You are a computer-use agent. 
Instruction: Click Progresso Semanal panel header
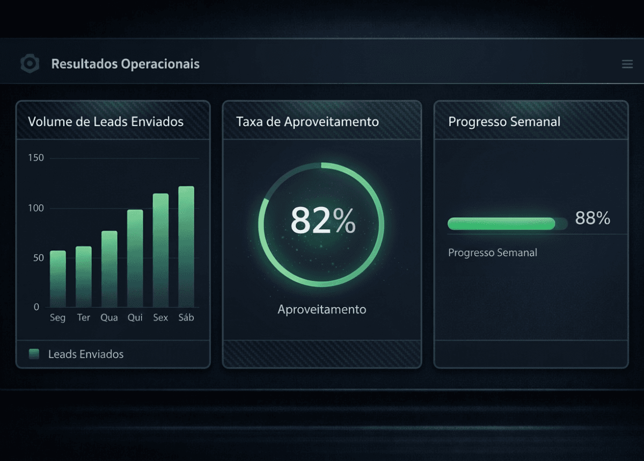(504, 122)
